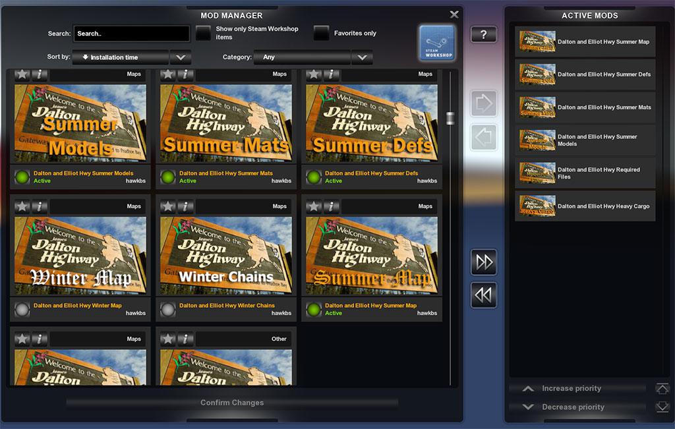
Task: Click the mod list scrollbar handle
Action: (x=450, y=118)
